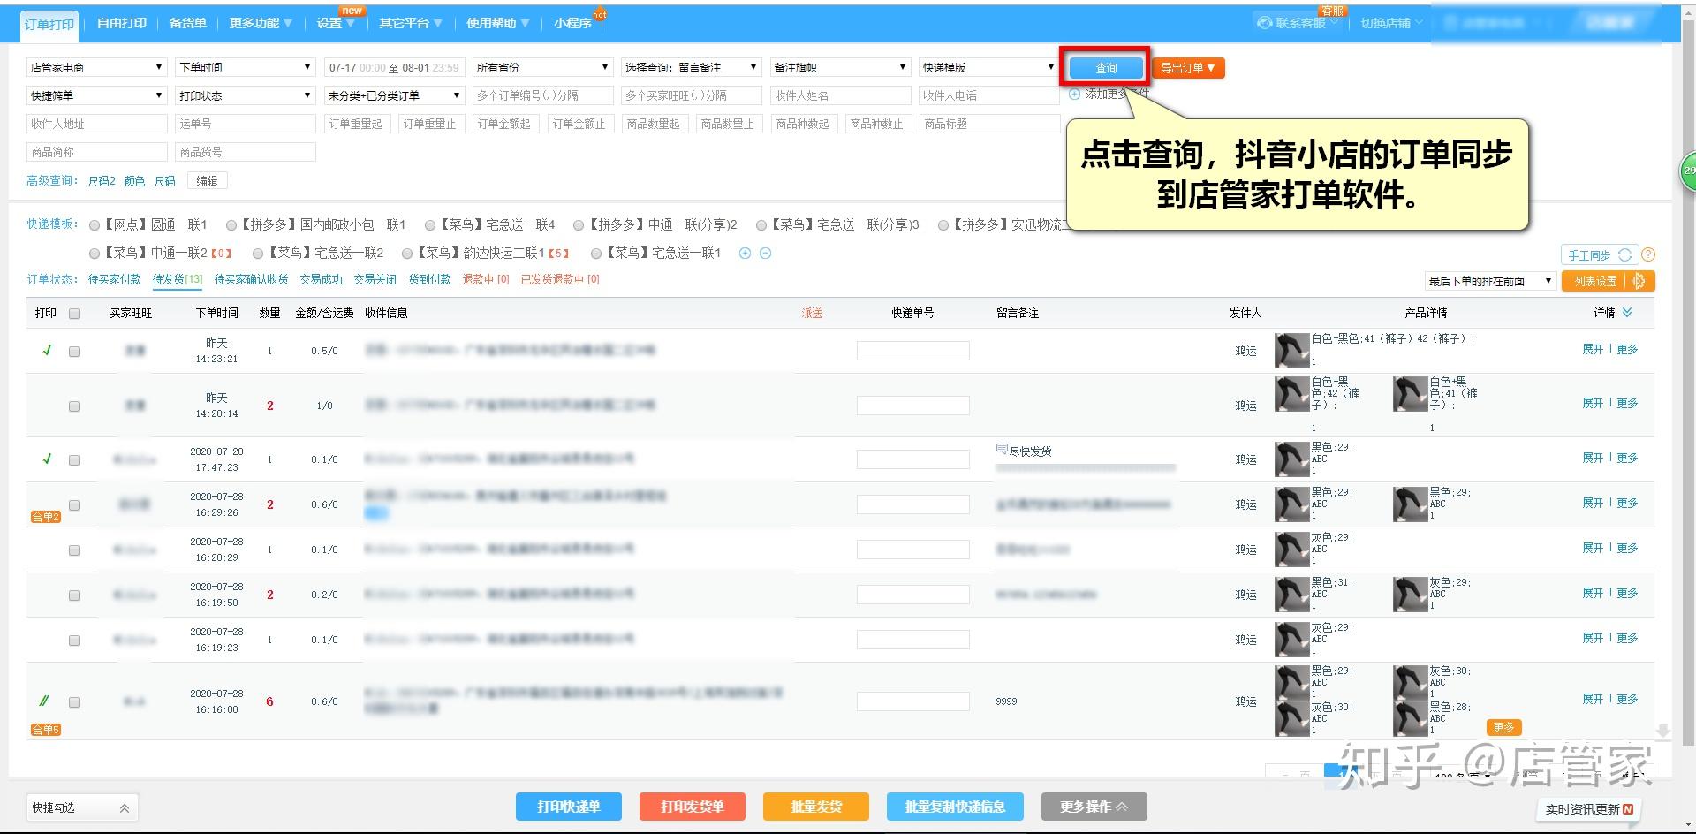Image resolution: width=1696 pixels, height=834 pixels.
Task: Click the 批量复制快递信息 button
Action: coord(955,807)
